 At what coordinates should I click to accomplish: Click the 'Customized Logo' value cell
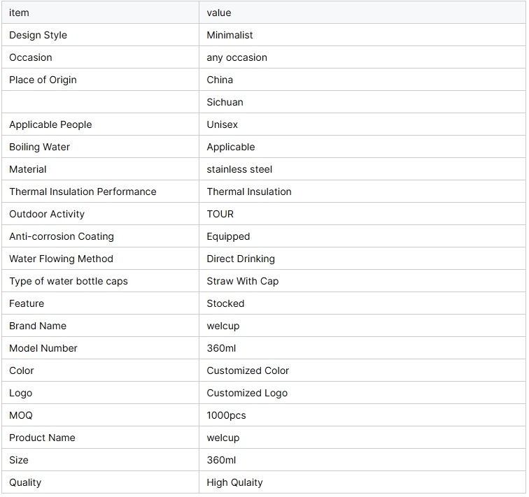[362, 393]
